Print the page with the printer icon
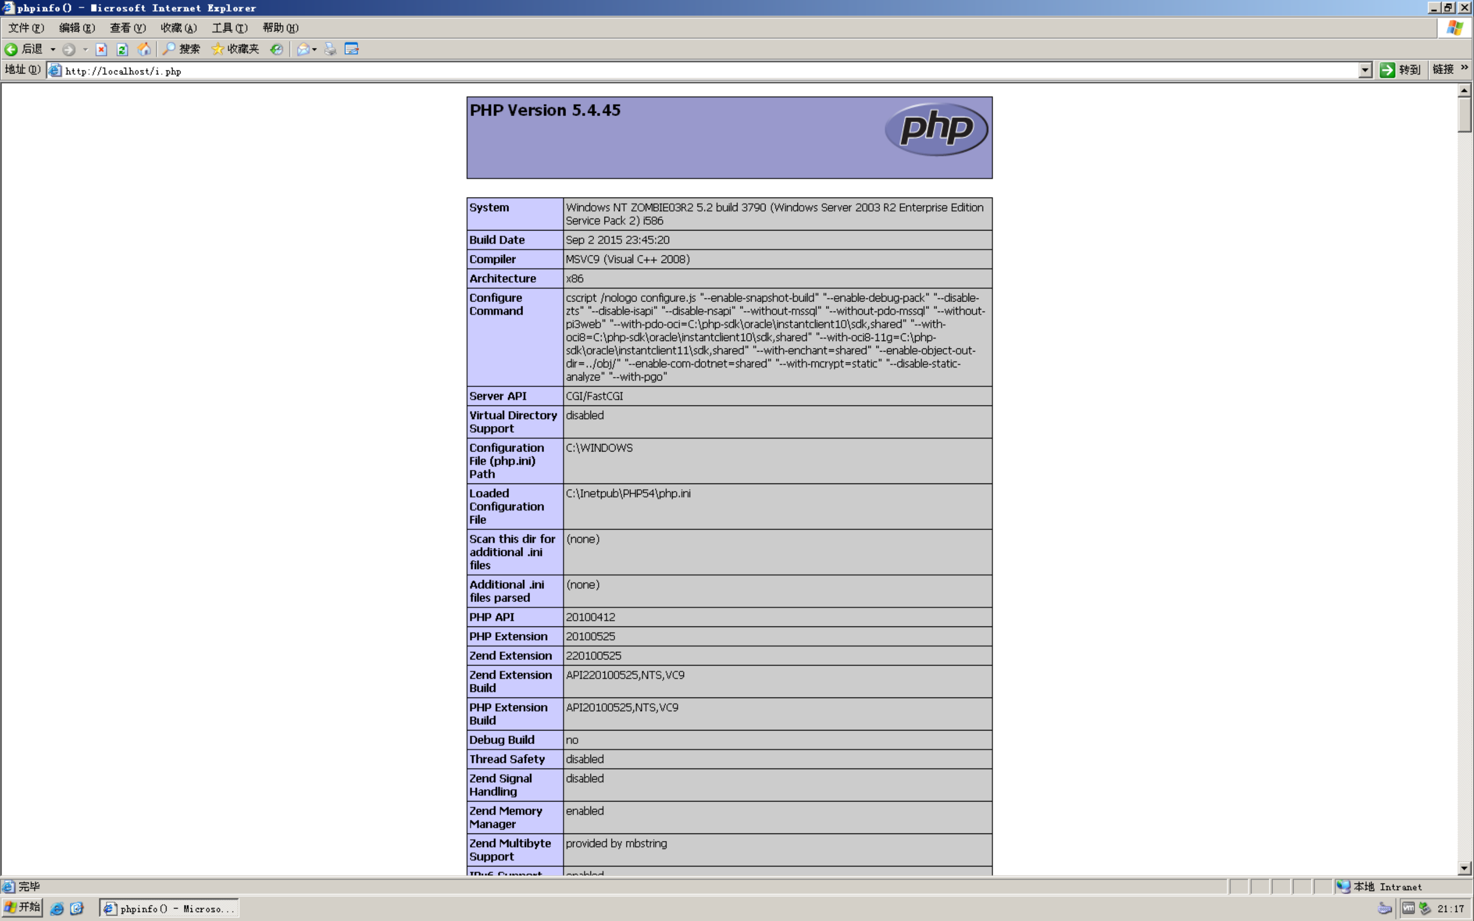1474x921 pixels. click(x=330, y=49)
